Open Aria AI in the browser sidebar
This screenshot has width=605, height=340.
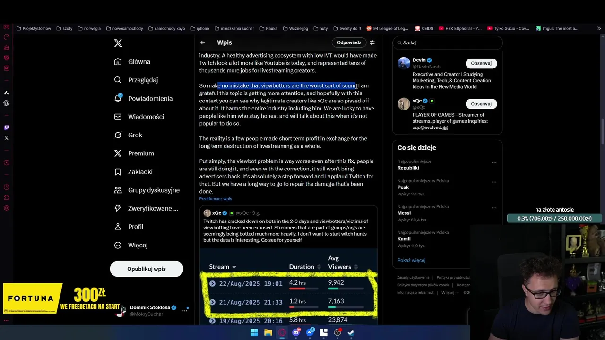click(6, 93)
